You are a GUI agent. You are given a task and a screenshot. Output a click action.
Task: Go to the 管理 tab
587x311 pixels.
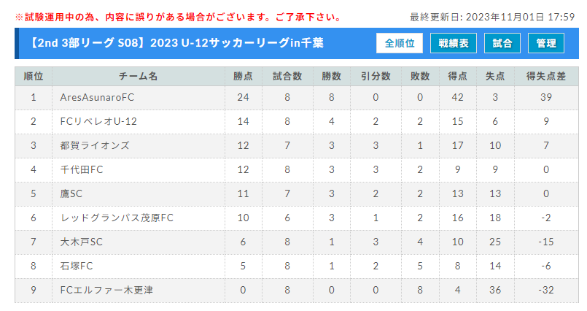click(x=546, y=43)
